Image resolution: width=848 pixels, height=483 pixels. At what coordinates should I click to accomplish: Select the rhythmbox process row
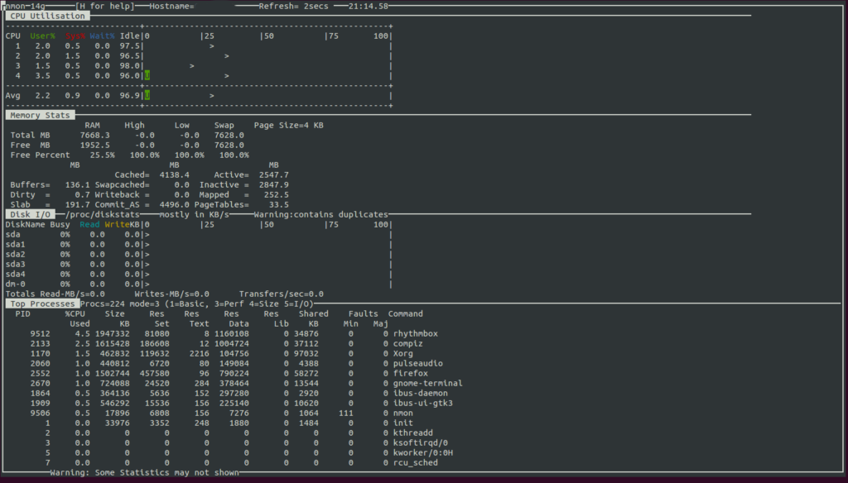click(412, 333)
